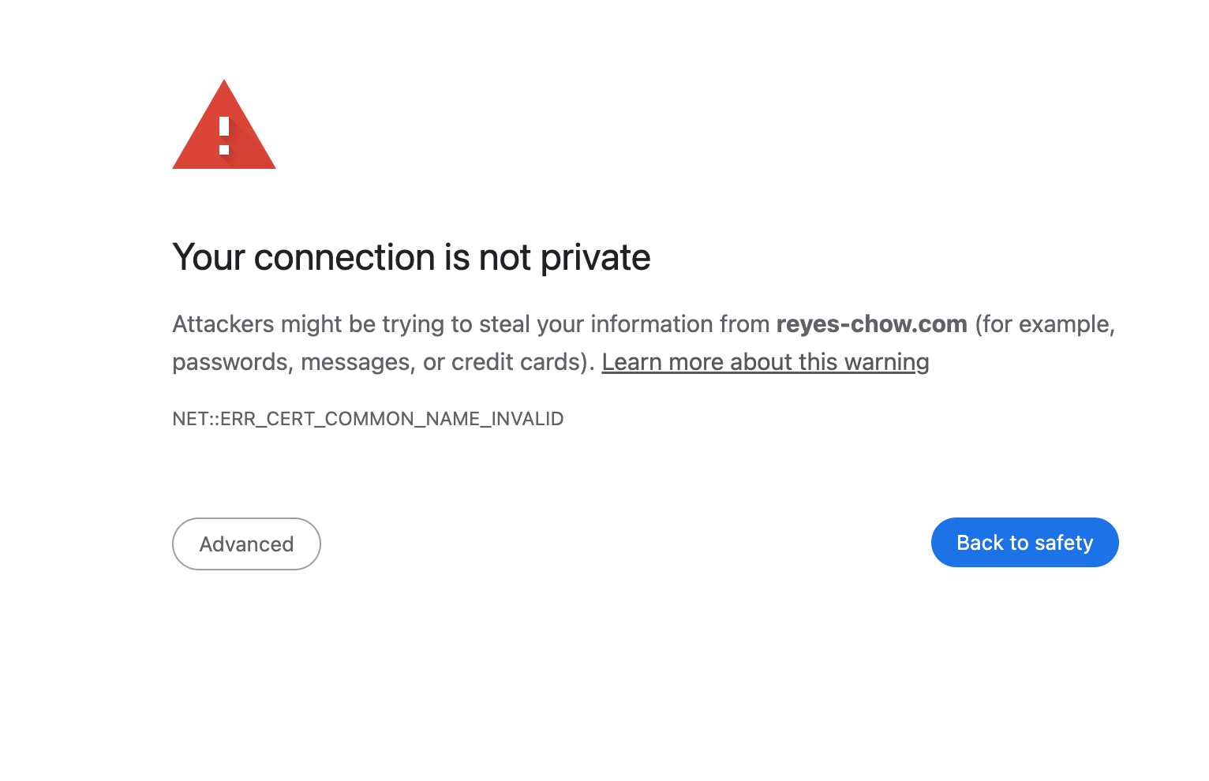Open the Advanced options
This screenshot has height=781, width=1209.
coord(246,544)
